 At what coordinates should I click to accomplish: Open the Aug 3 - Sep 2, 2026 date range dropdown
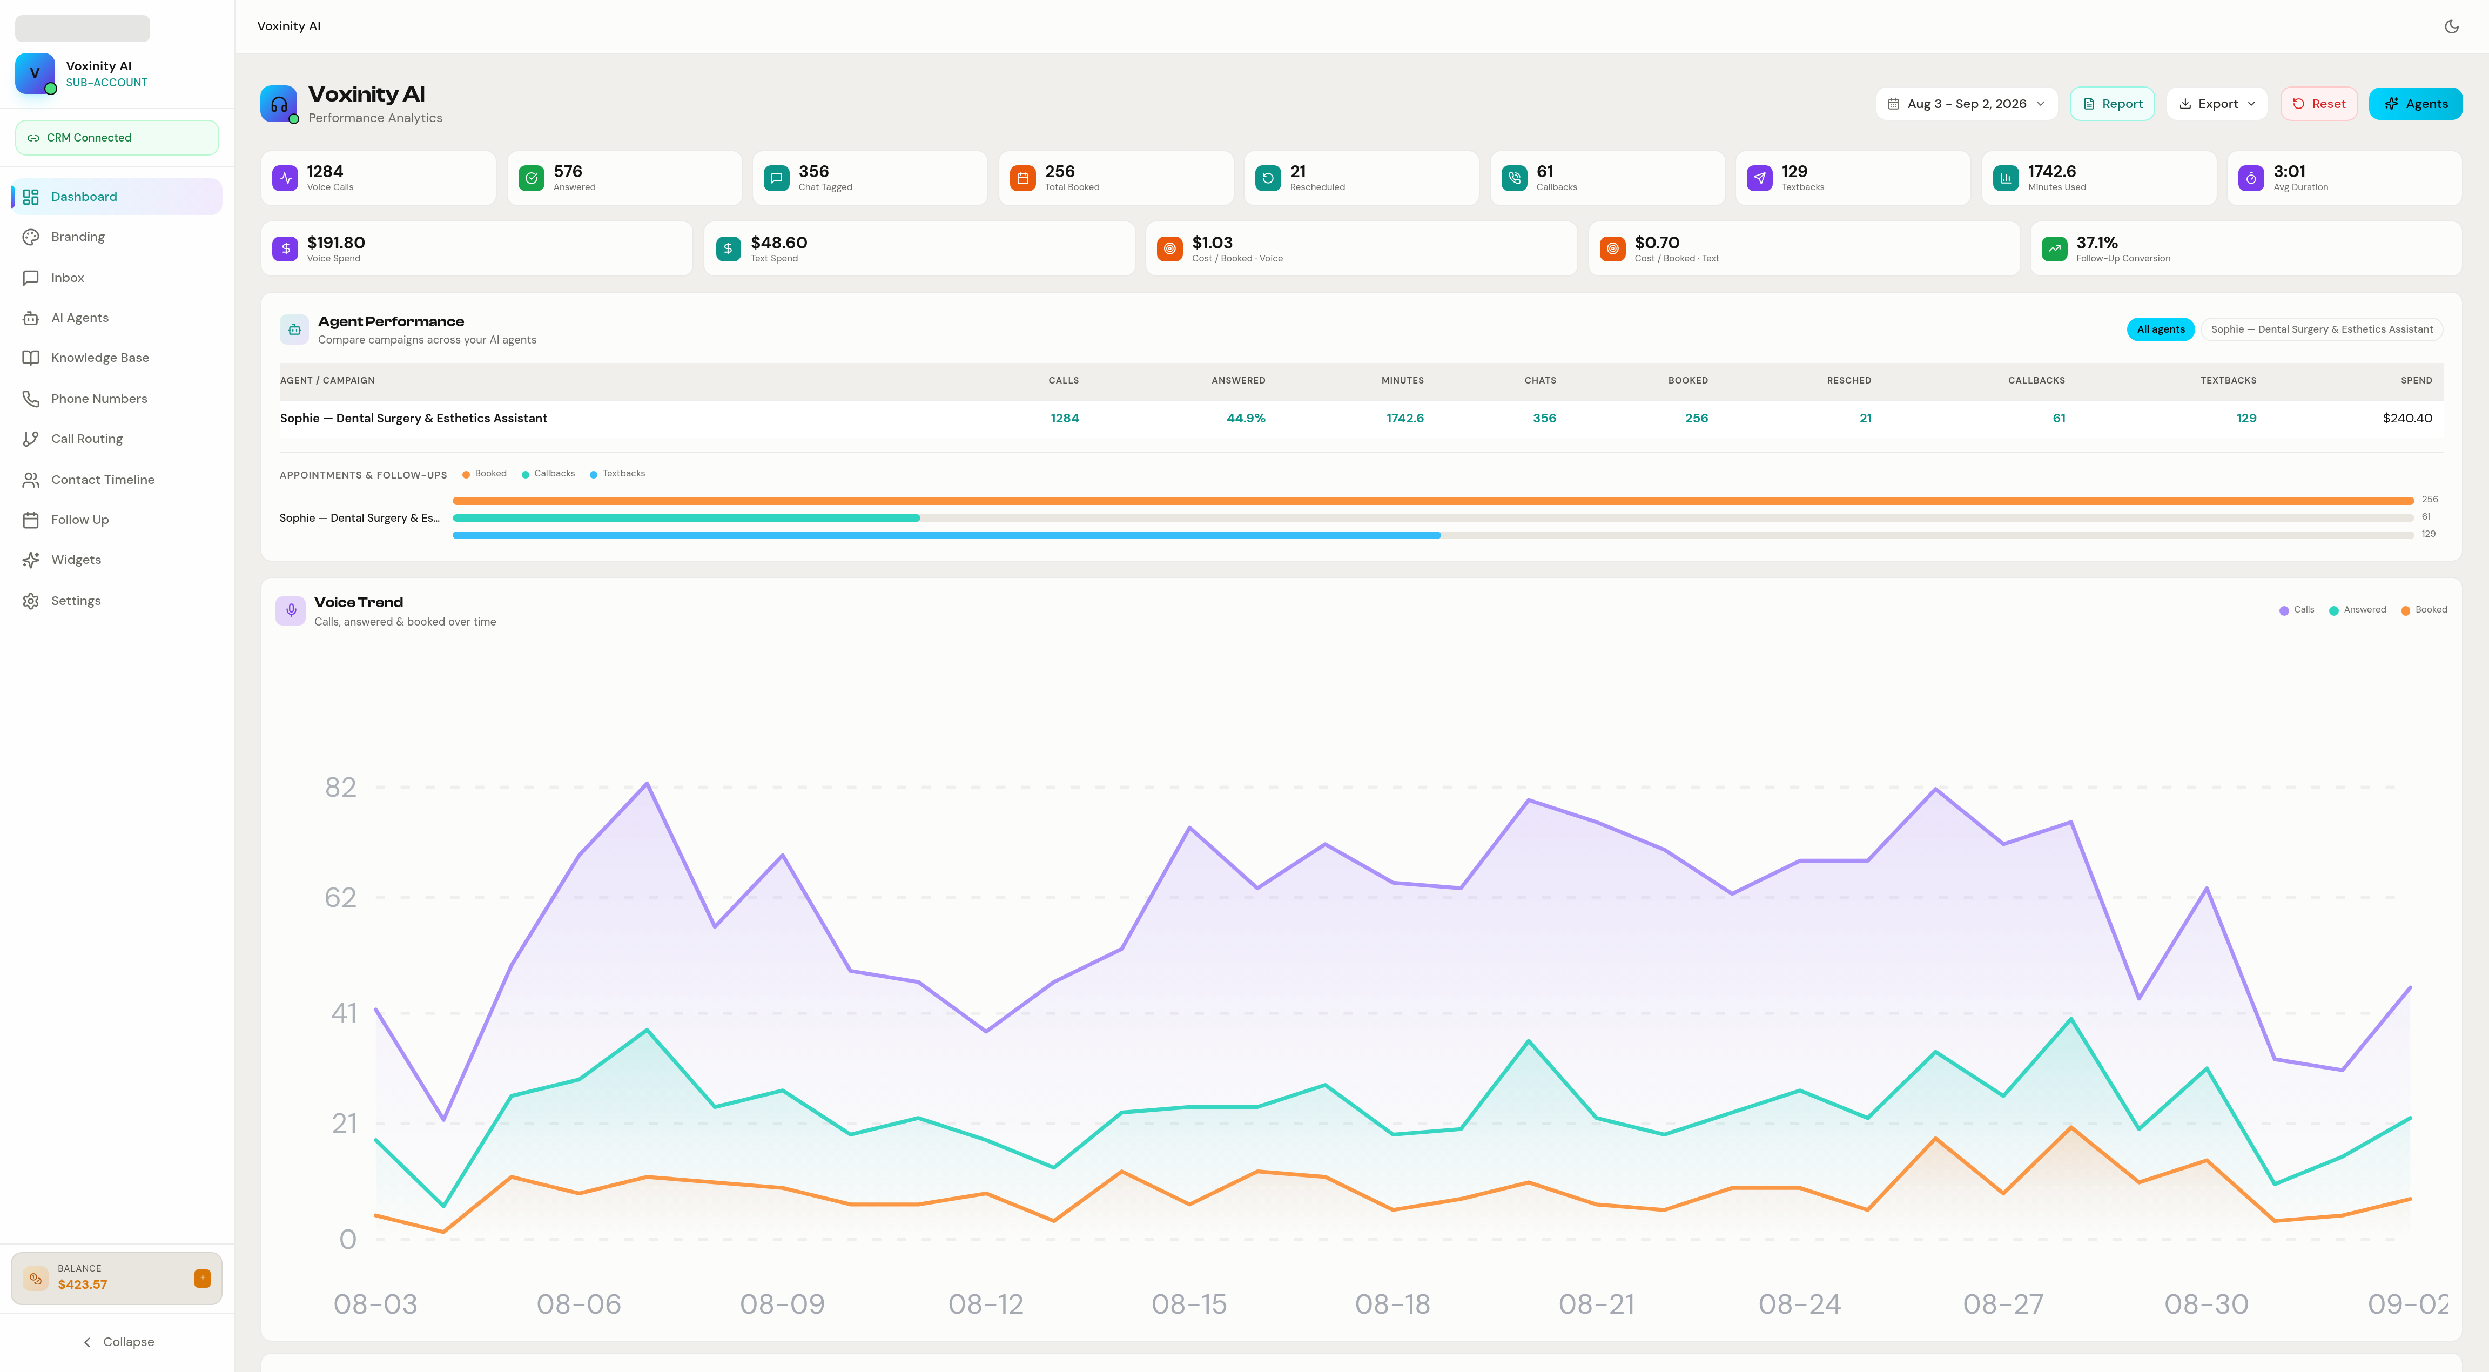click(x=1966, y=103)
